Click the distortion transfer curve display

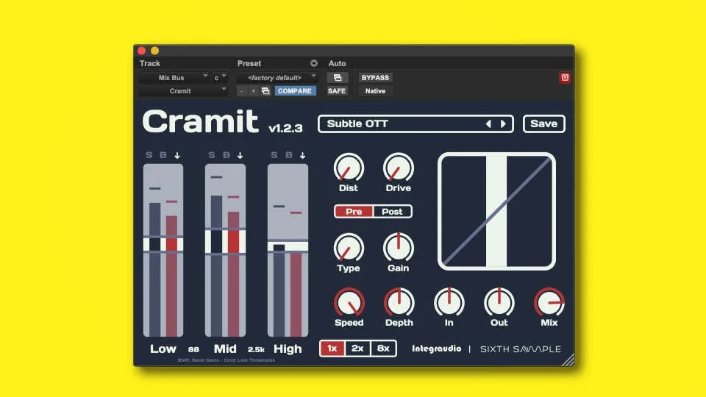496,212
